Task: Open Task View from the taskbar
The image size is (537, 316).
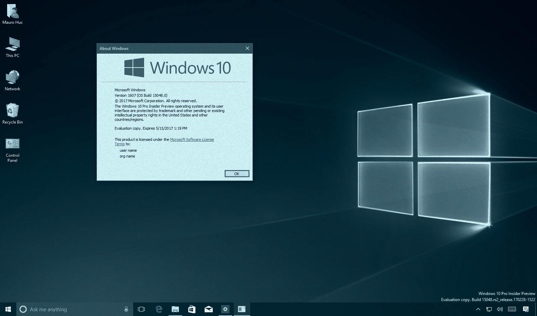Action: pyautogui.click(x=141, y=309)
